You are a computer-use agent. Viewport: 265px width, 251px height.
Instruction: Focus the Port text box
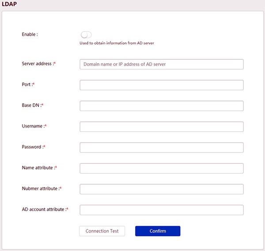point(162,85)
